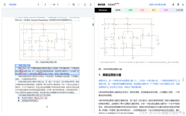
Task: Click the page number marker at document bottom
Action: [47, 107]
